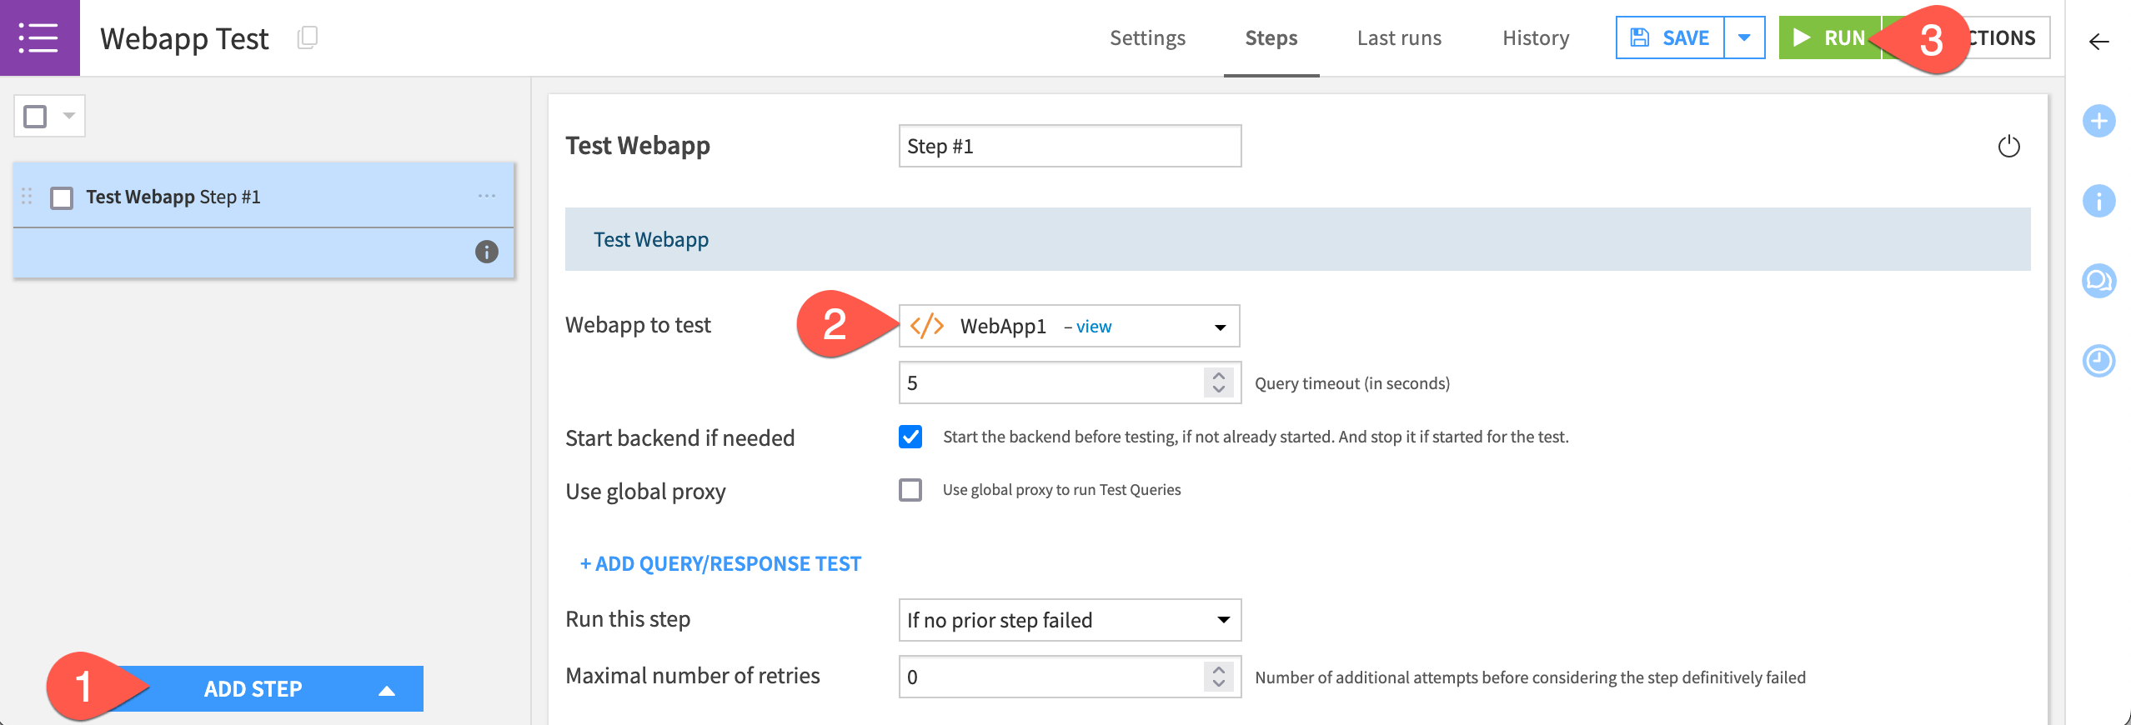Click ADD QUERY/RESPONSE TEST link
The image size is (2131, 725).
pyautogui.click(x=720, y=564)
